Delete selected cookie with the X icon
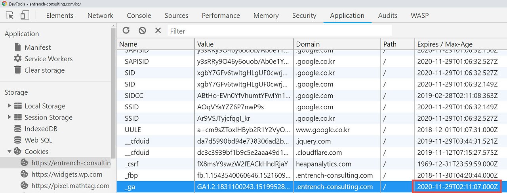This screenshot has width=507, height=193. point(158,30)
